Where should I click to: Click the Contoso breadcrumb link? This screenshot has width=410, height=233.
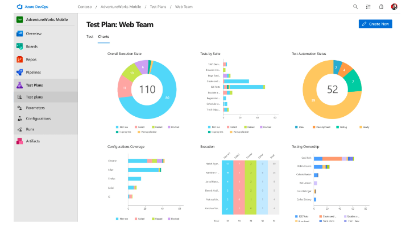(x=85, y=7)
